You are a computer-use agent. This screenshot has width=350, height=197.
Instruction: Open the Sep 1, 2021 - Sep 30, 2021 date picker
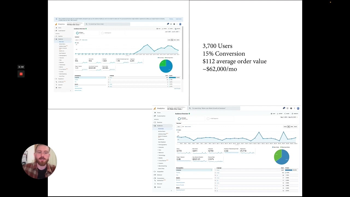[x=288, y=117]
